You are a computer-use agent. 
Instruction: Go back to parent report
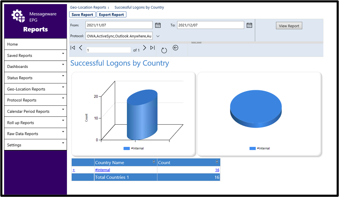tap(175, 48)
